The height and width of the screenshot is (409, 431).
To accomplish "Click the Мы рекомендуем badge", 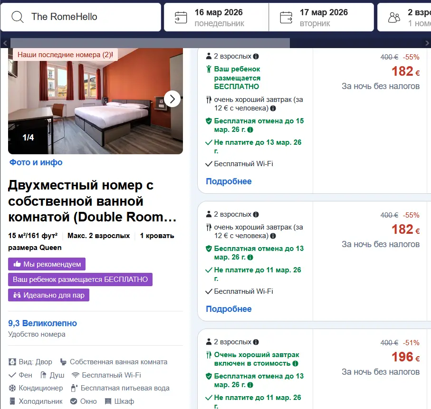I will [x=47, y=264].
